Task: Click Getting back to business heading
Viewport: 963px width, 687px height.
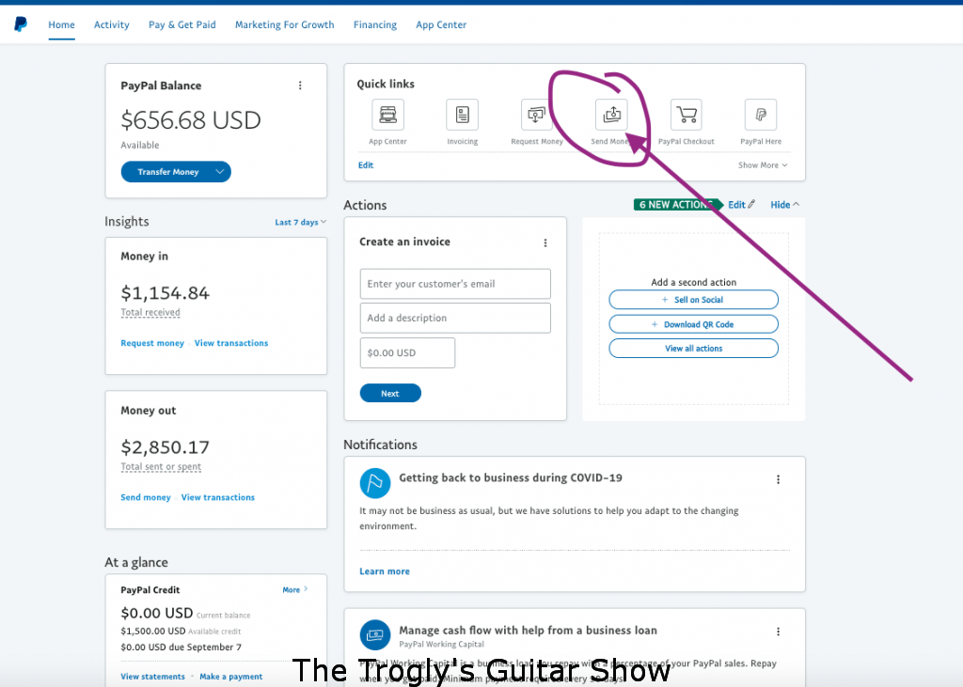Action: coord(511,477)
